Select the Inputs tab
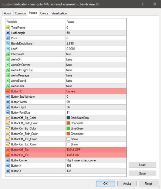Image resolution: width=161 pixels, height=189 pixels. 33,13
